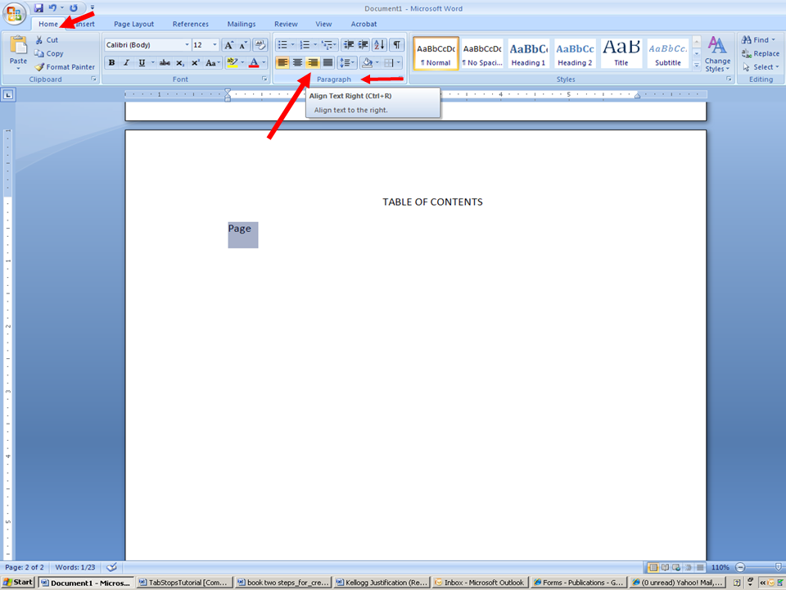
Task: Copy the selected text
Action: tap(48, 53)
